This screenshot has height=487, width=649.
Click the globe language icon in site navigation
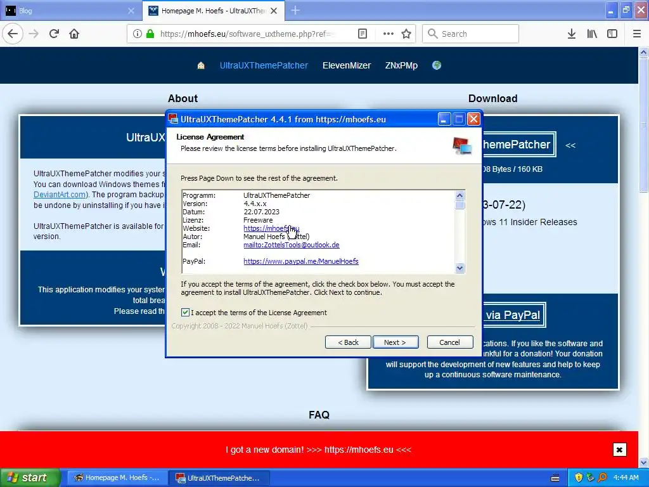coord(436,65)
